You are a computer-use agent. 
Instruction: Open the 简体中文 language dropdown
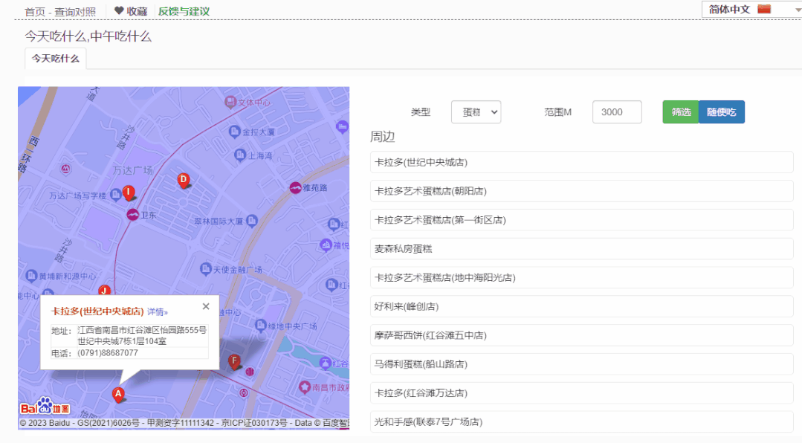[x=752, y=9]
